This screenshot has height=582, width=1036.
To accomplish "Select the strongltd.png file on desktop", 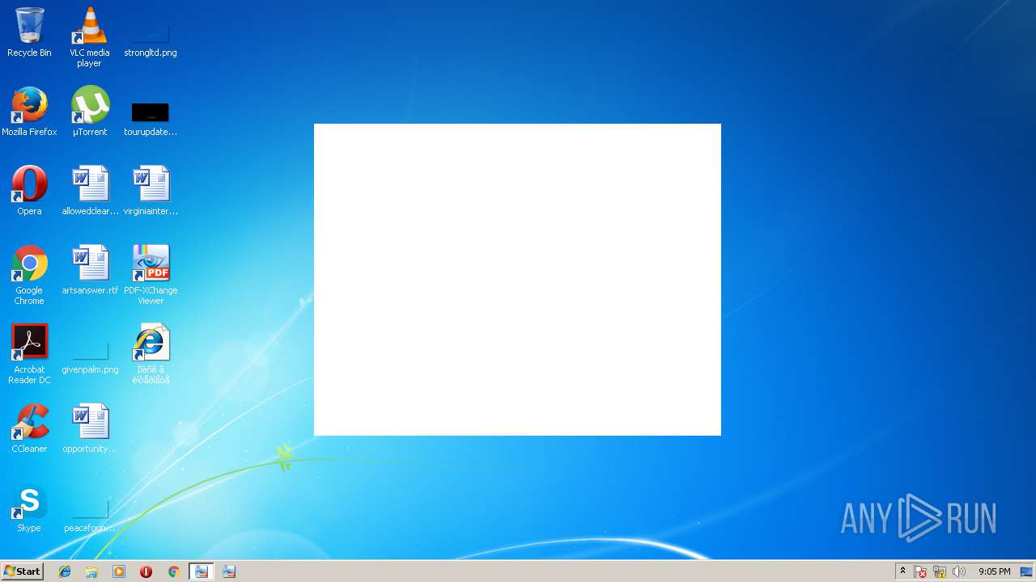I will pos(151,39).
